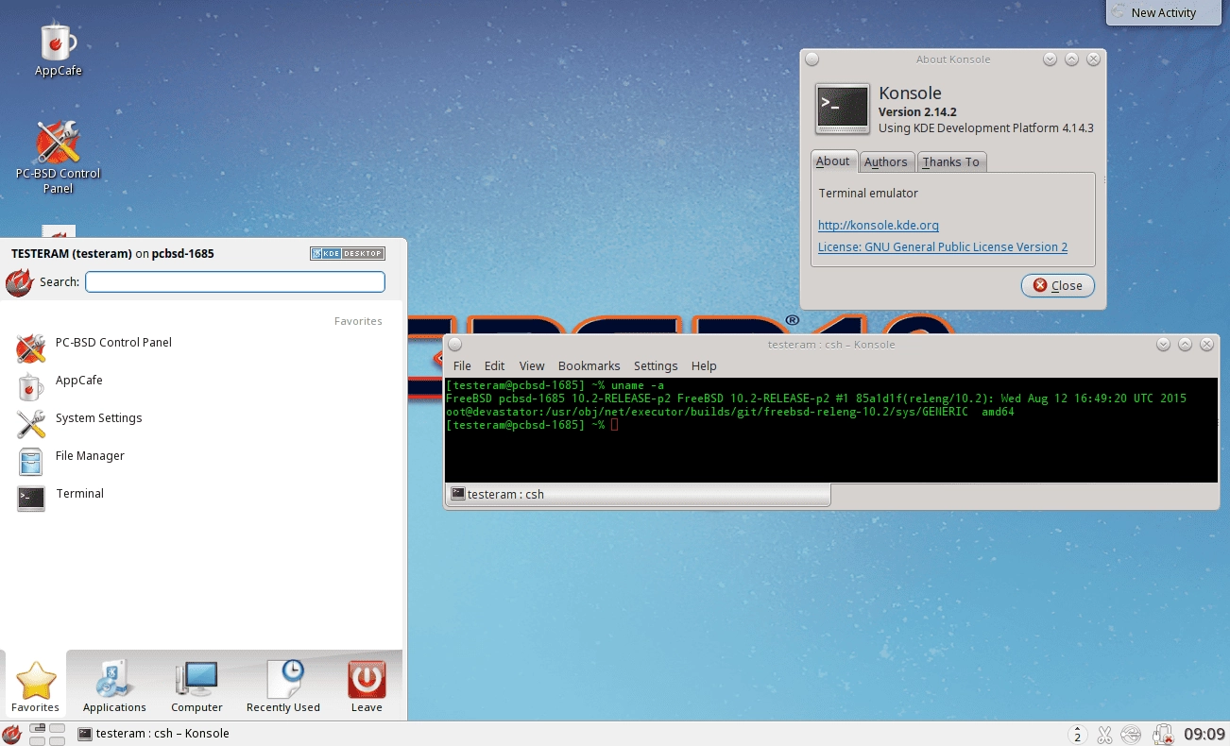1230x746 pixels.
Task: Click the PC-BSD start menu button in taskbar
Action: [x=11, y=734]
